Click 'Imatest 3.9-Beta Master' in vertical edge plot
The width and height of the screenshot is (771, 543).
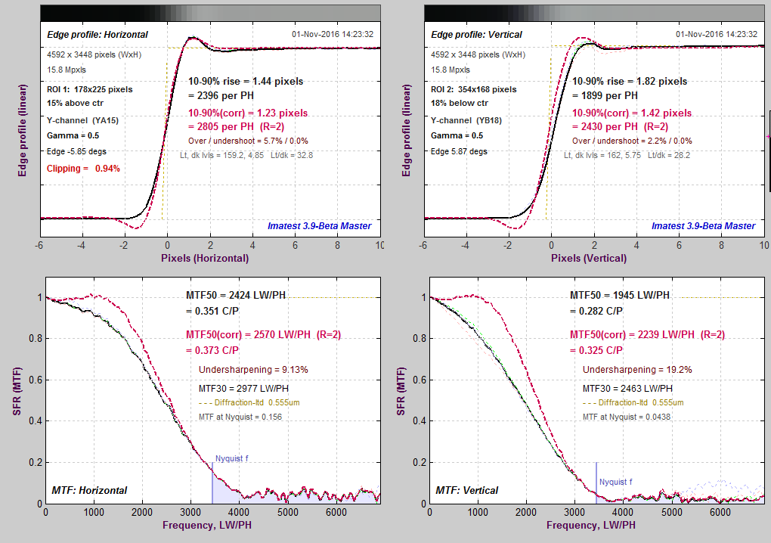point(704,226)
